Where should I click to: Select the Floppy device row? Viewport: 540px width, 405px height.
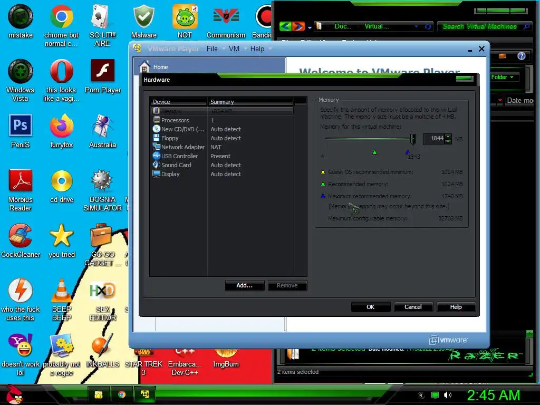point(222,138)
